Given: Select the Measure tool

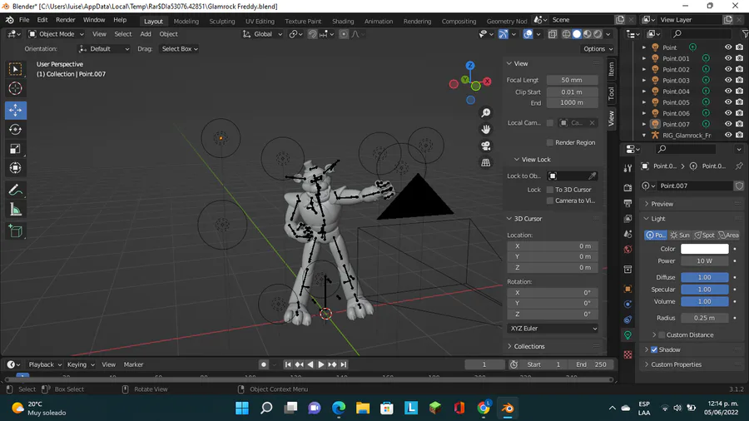Looking at the screenshot, I should pyautogui.click(x=15, y=210).
